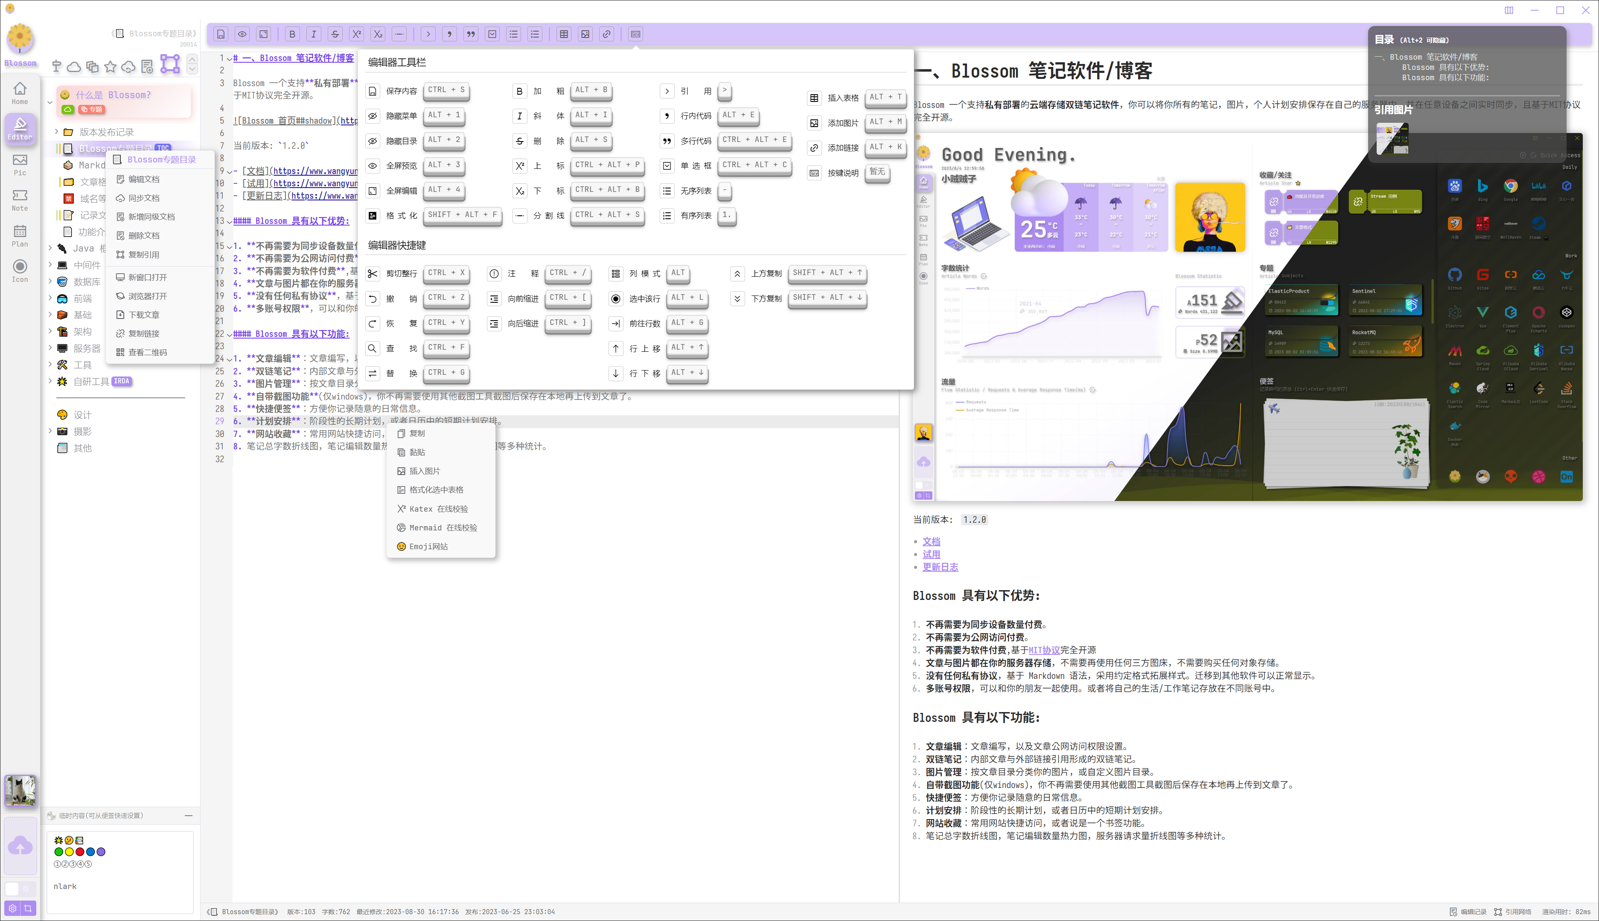Open the 更新日志 link in the preview

pos(940,568)
